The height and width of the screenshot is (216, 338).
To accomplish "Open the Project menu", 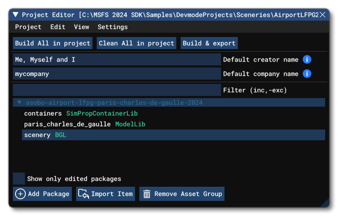I will pyautogui.click(x=28, y=27).
